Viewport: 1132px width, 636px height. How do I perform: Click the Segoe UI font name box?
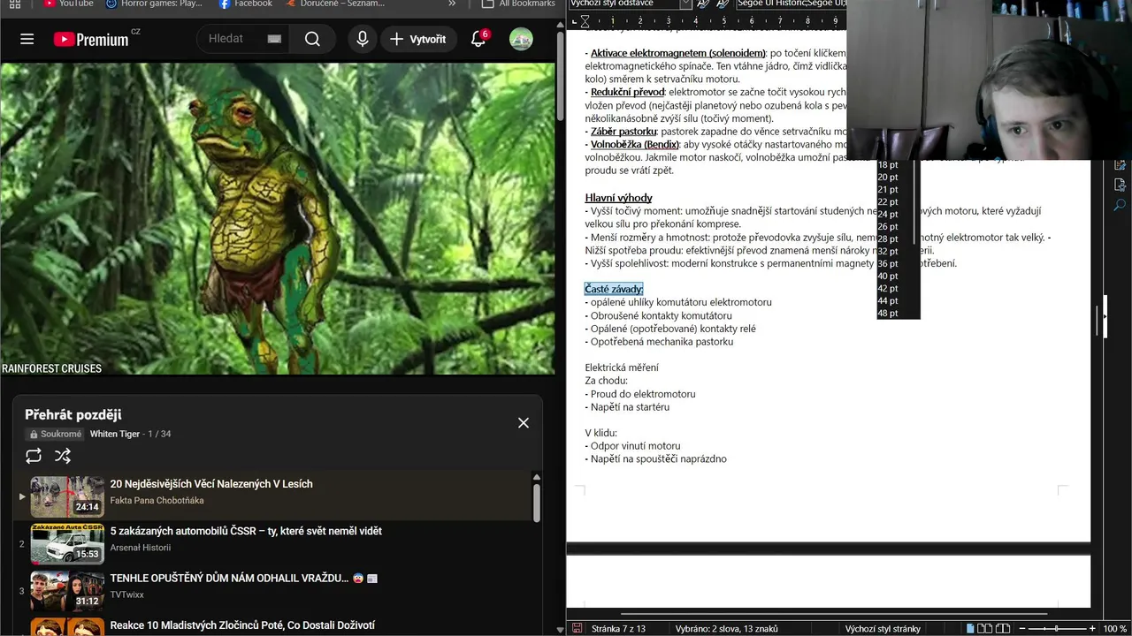791,4
